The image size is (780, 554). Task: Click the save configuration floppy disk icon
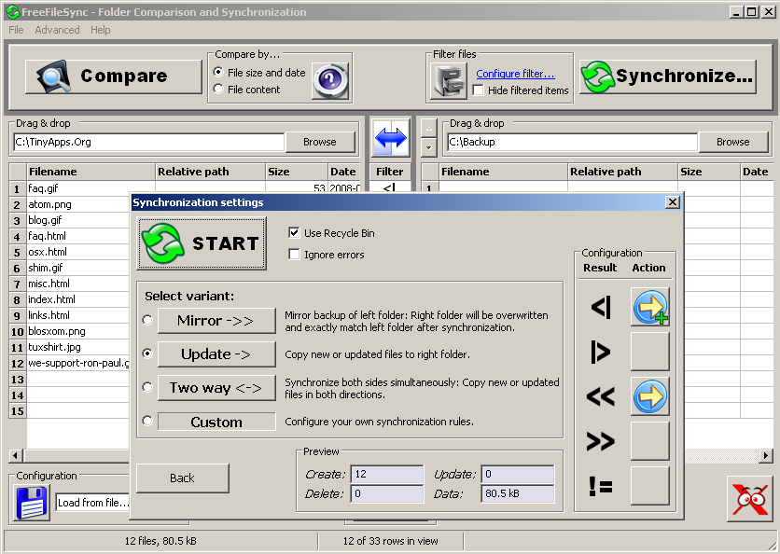point(31,502)
